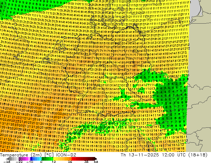211x163 pixels.
Task: Click the red legend swatch after 26
Action: (73, 159)
